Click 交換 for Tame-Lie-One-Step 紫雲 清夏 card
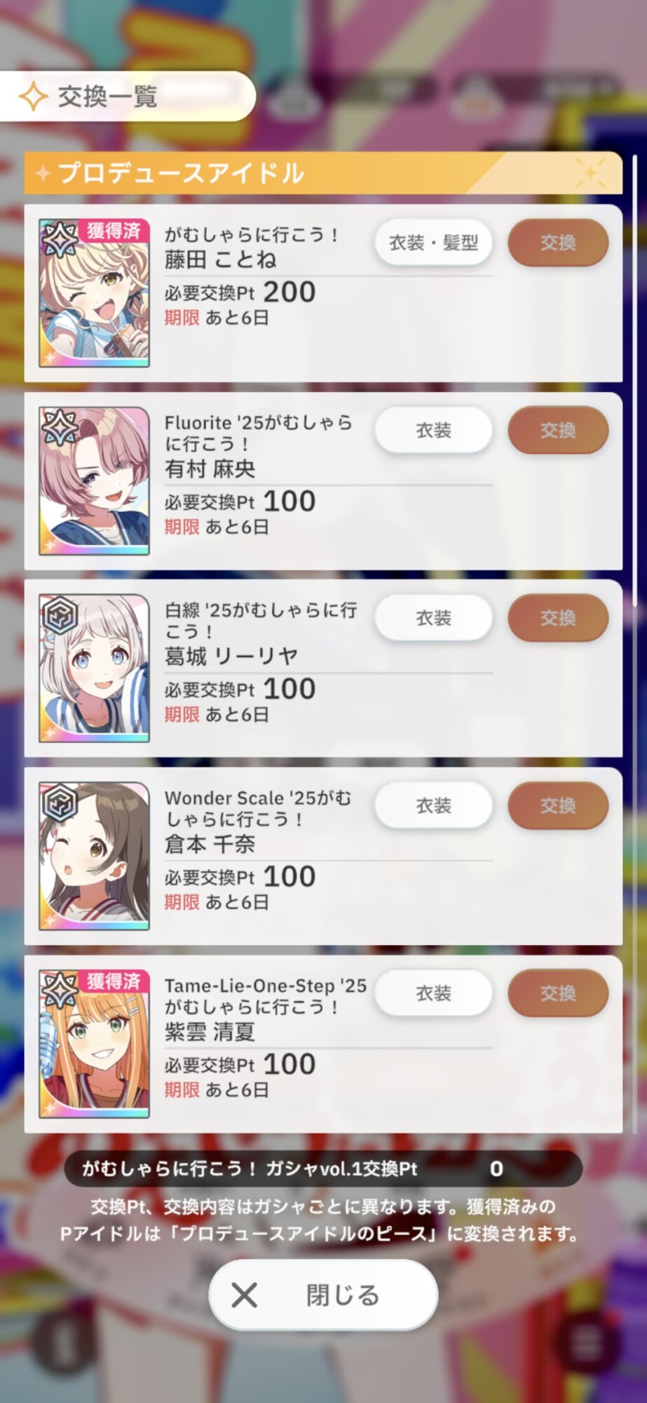This screenshot has height=1403, width=647. click(558, 993)
